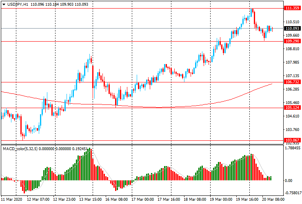Click the 107.985 price scale value
Viewport: 302px width, 204px height.
[292, 62]
